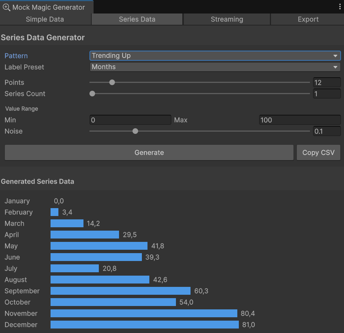344x333 pixels.
Task: Click the Points slider handle
Action: click(112, 82)
